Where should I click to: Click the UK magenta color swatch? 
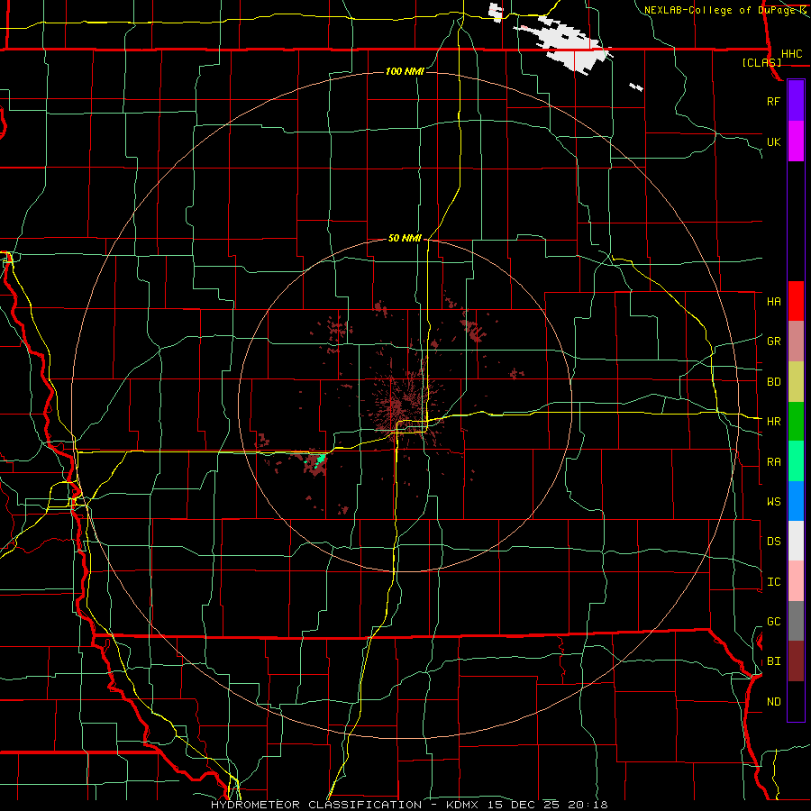(796, 141)
